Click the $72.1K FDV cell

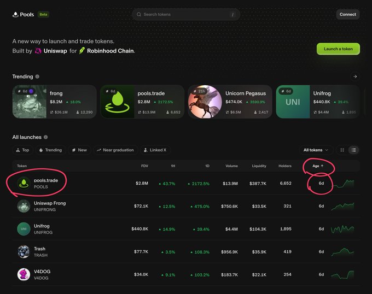tap(141, 206)
